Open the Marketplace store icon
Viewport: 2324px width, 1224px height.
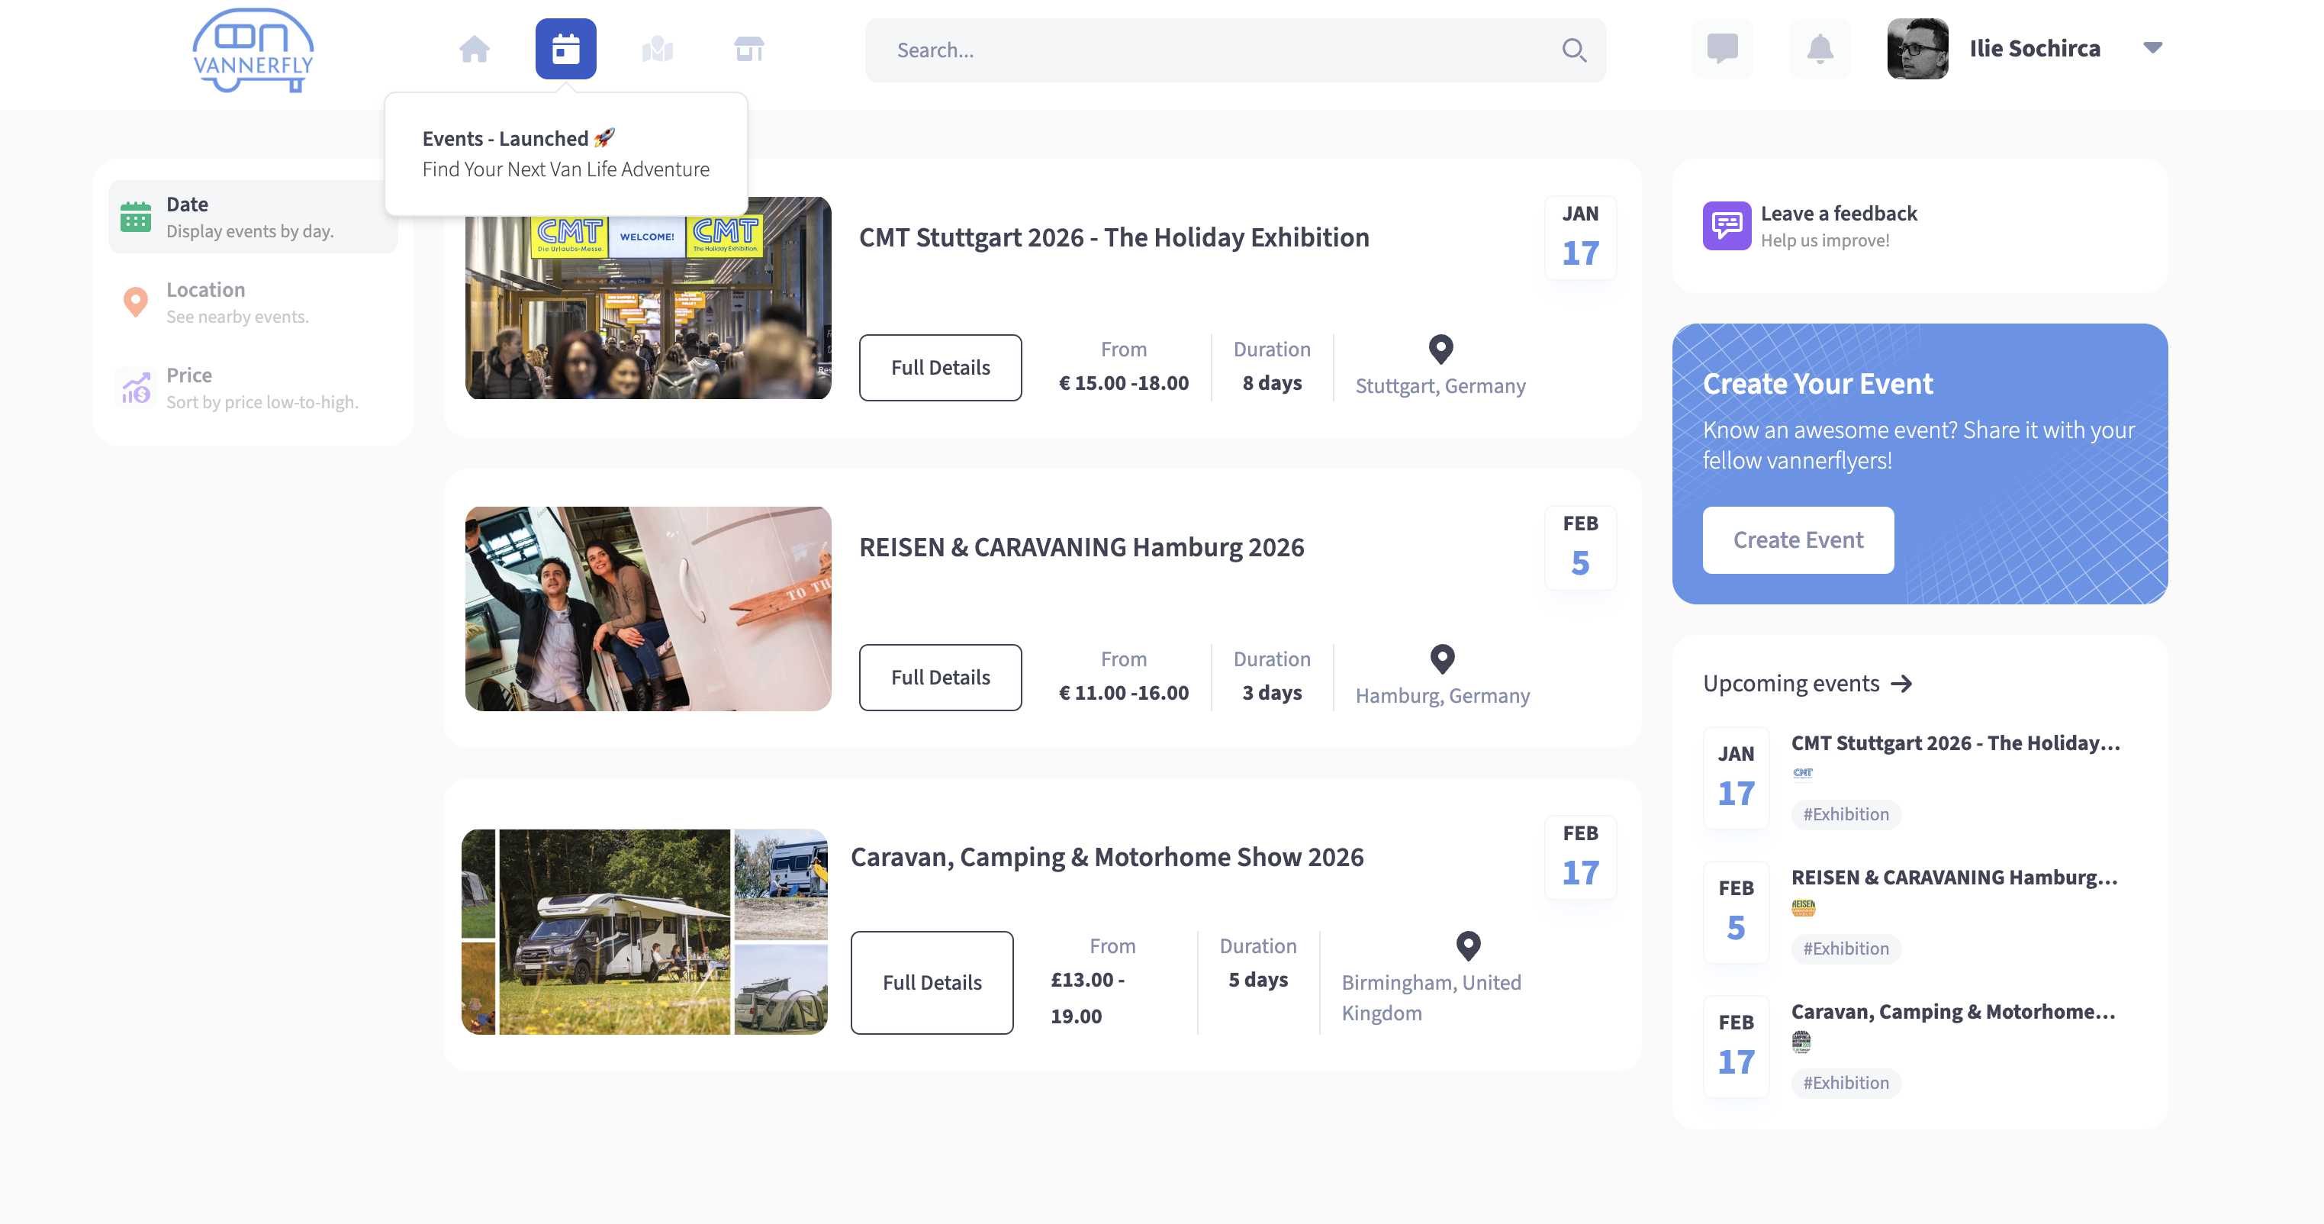pyautogui.click(x=748, y=50)
